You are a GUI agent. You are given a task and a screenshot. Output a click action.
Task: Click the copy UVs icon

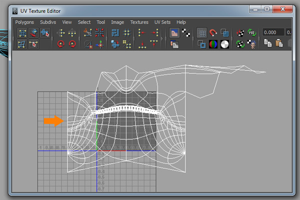click(267, 44)
